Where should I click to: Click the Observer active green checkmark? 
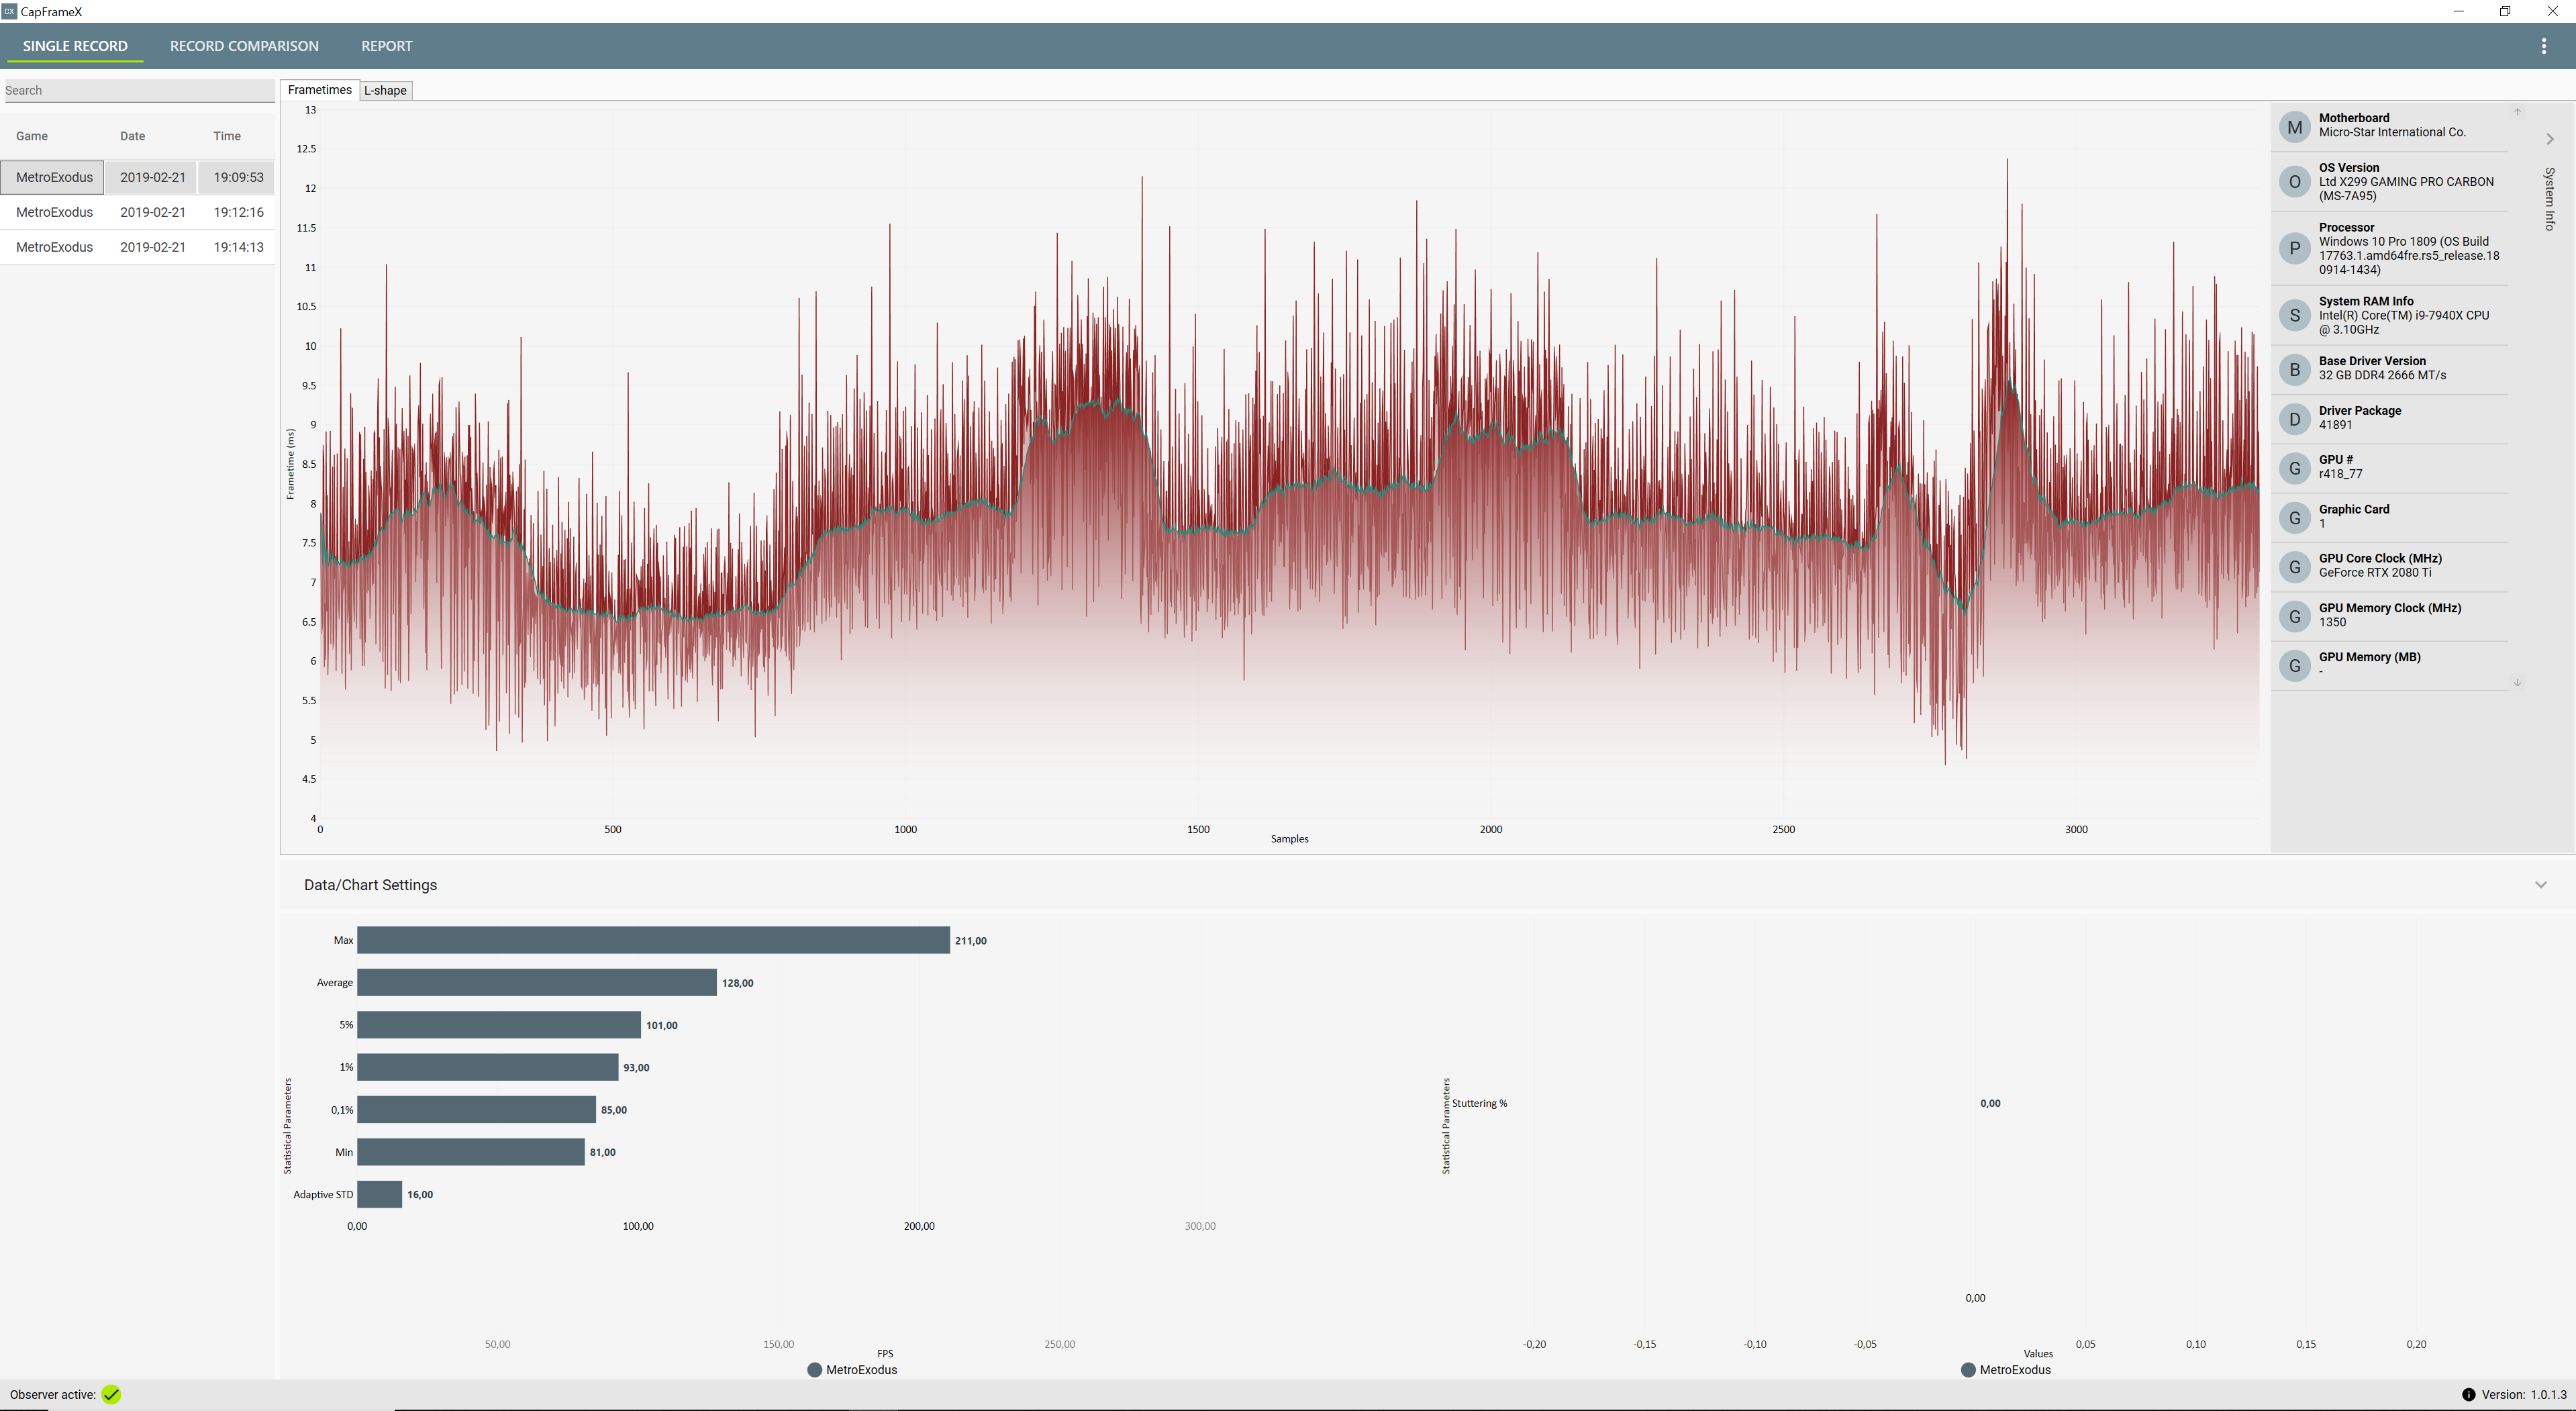[x=111, y=1394]
